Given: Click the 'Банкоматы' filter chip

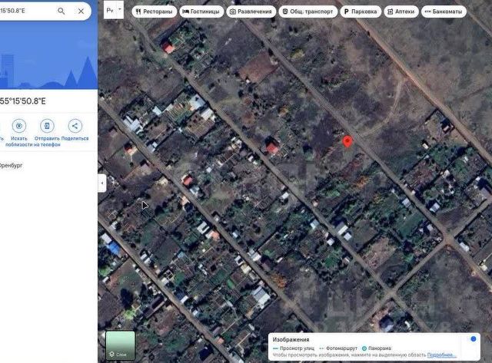Looking at the screenshot, I should pos(444,12).
